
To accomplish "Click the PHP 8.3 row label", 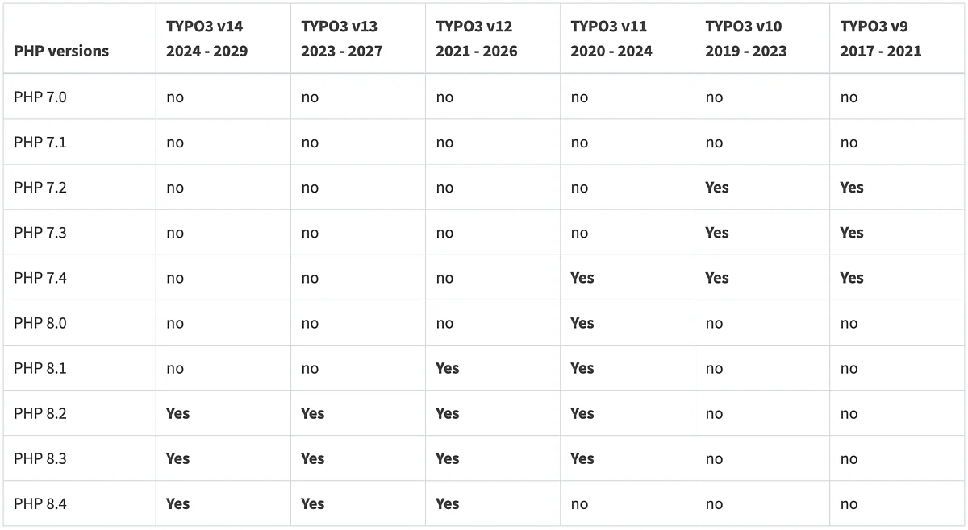I will click(40, 458).
